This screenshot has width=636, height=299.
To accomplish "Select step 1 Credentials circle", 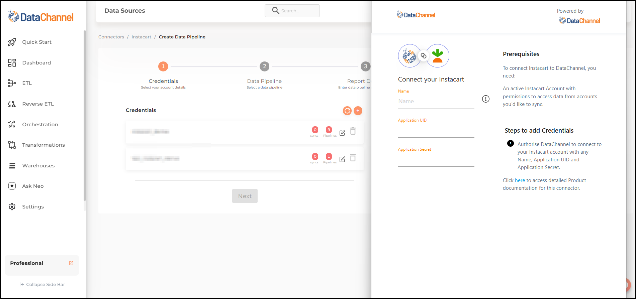I will (163, 66).
